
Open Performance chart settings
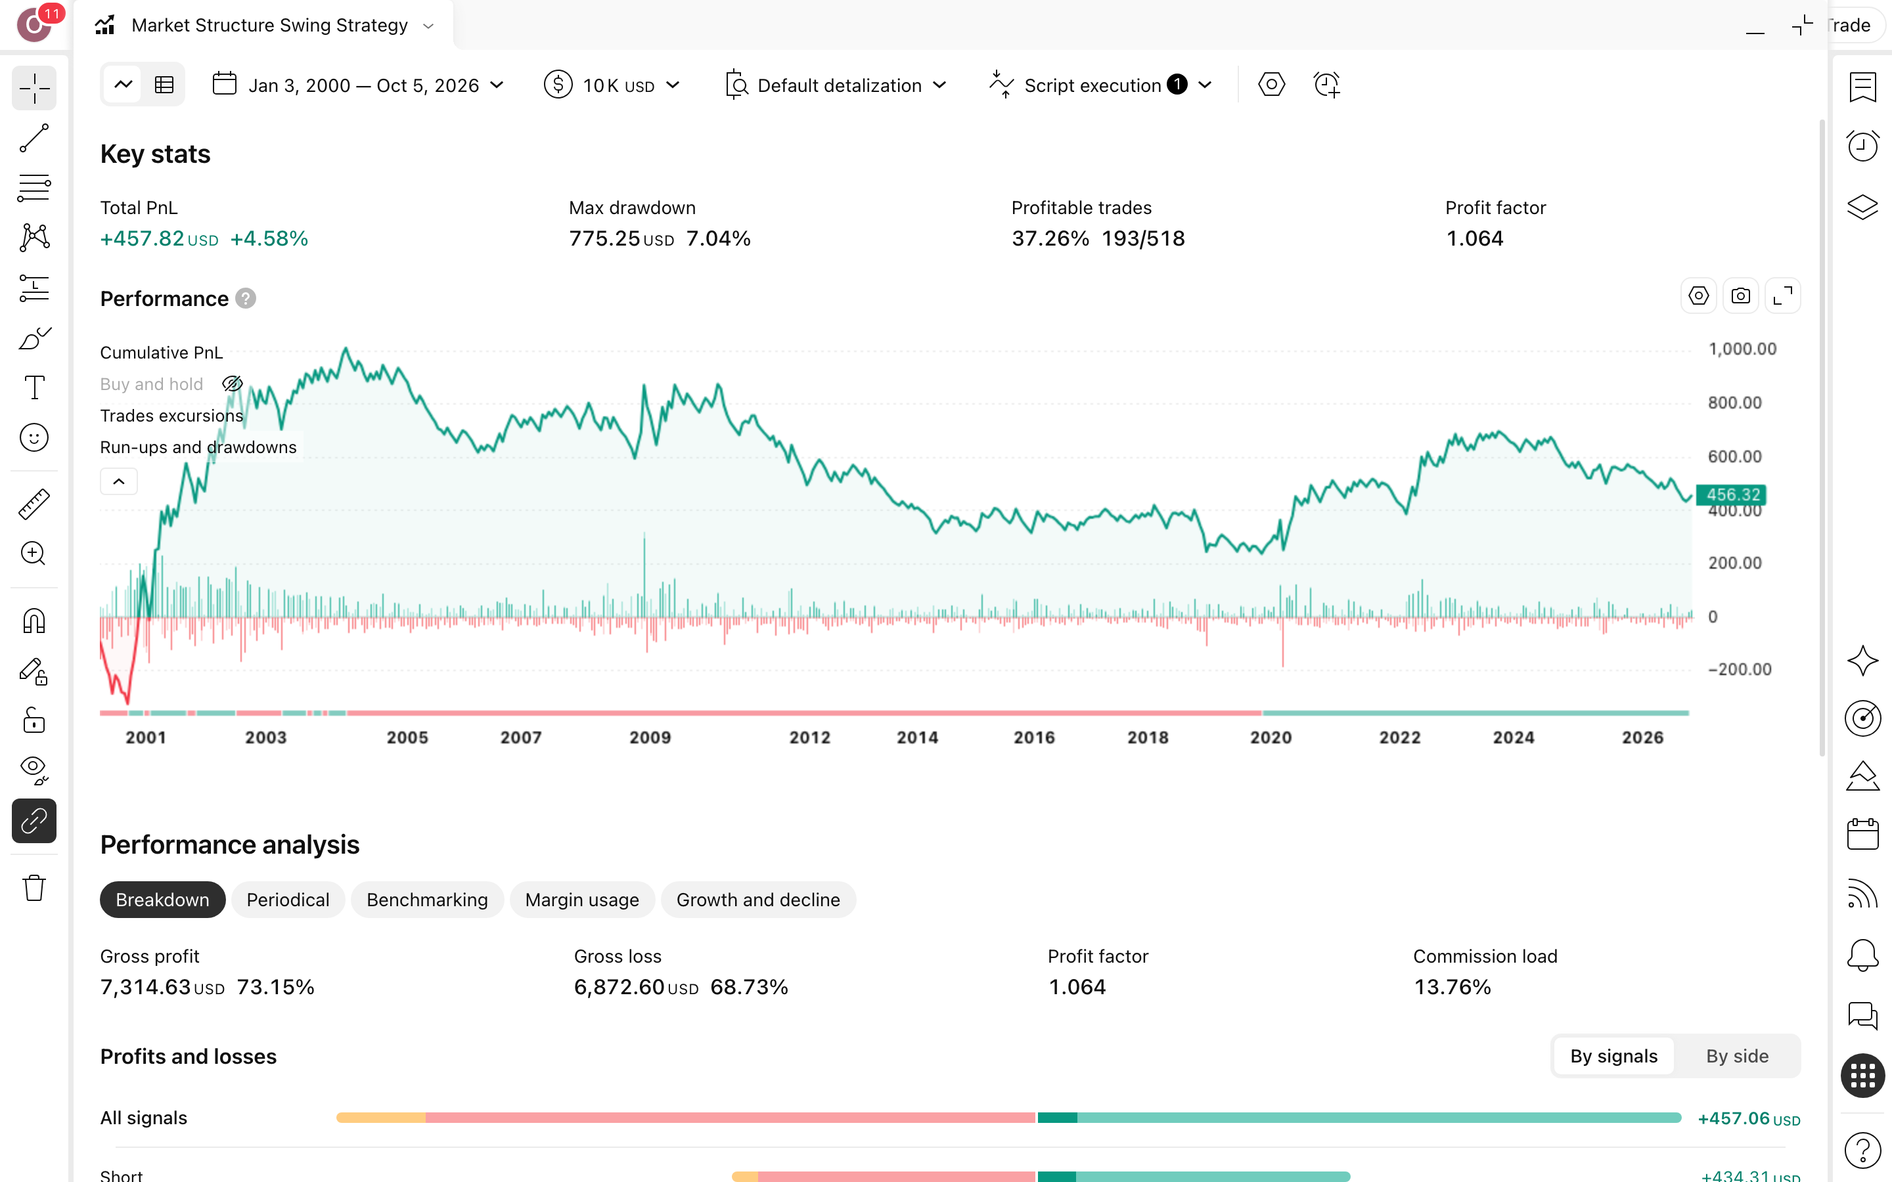coord(1698,296)
